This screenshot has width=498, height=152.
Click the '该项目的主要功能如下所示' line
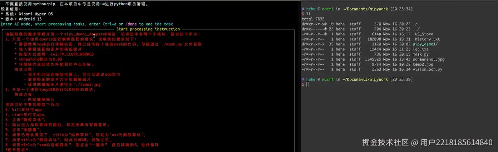(33, 104)
